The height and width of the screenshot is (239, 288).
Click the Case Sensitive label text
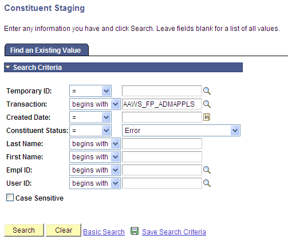40,198
